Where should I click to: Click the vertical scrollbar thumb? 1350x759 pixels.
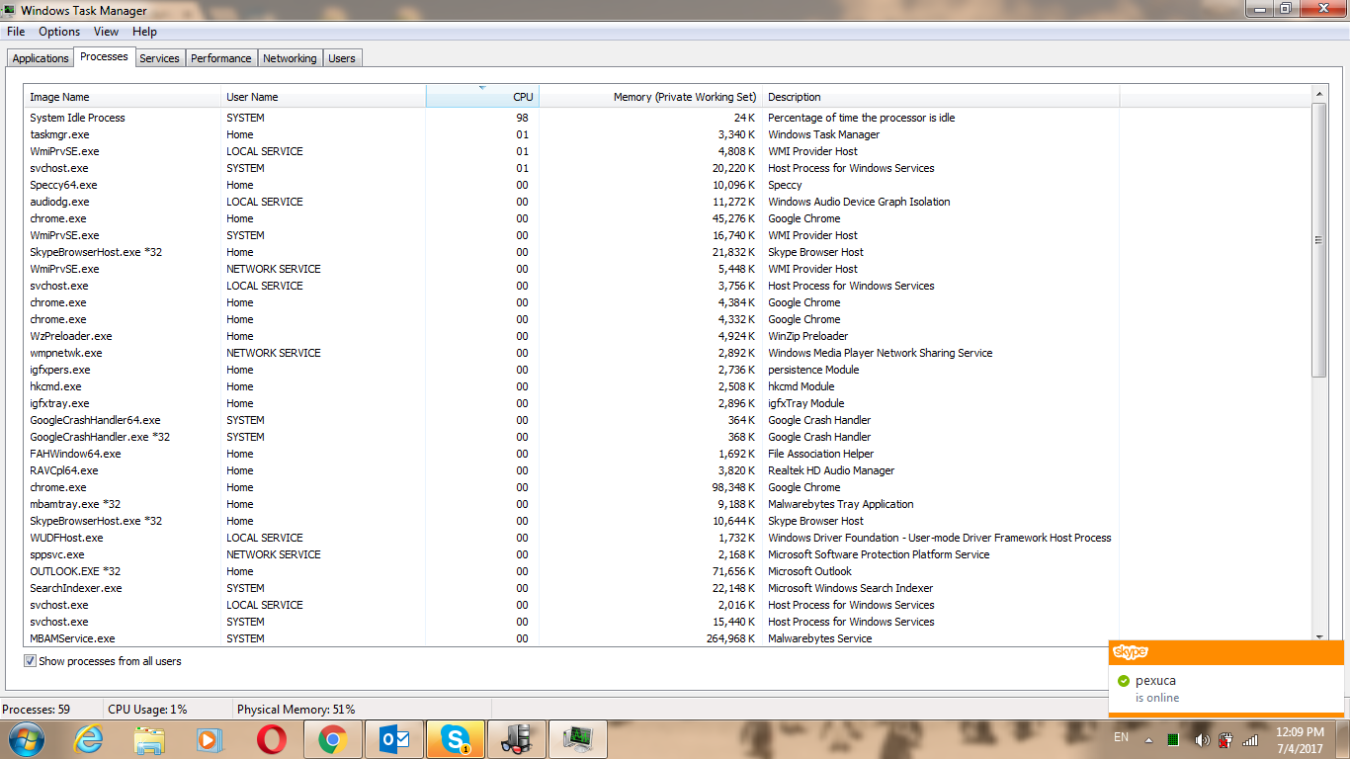click(x=1318, y=239)
